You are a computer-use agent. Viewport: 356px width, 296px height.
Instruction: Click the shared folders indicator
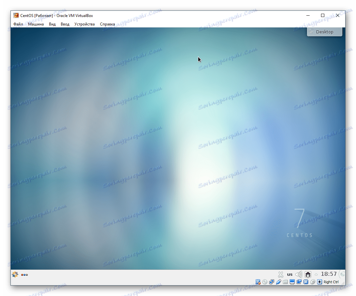[x=285, y=282]
